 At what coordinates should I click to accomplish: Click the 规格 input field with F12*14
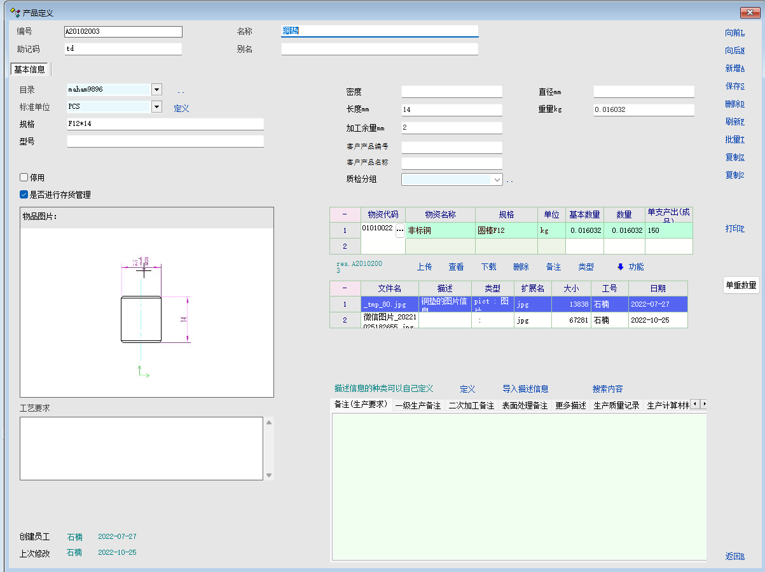165,124
